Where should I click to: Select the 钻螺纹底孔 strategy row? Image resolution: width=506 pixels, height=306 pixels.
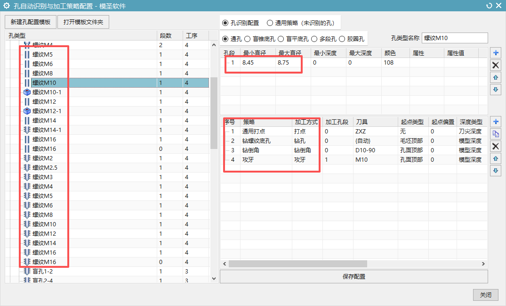click(353, 141)
